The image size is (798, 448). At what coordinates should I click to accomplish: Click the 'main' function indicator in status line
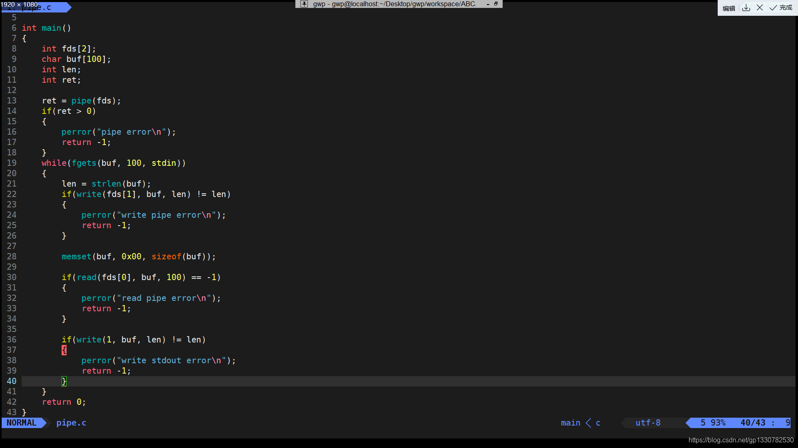pos(570,423)
